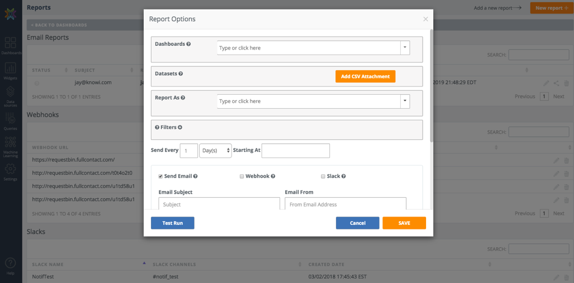
Task: Click the Help question mark icon
Action: tap(11, 262)
